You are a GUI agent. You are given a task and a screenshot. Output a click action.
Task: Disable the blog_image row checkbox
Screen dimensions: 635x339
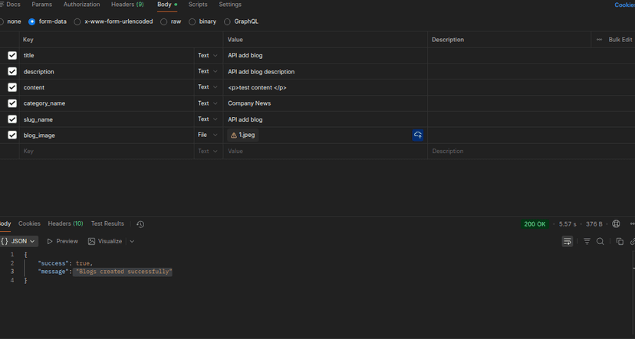(x=12, y=135)
